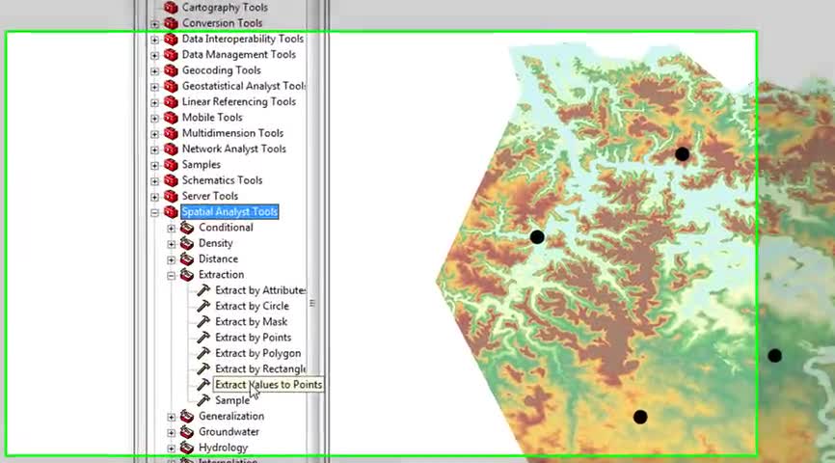Click the Generalization toolset icon
This screenshot has width=835, height=463.
[187, 416]
